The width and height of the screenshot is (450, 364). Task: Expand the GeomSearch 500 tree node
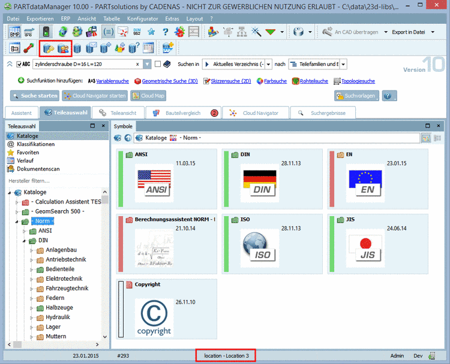tap(17, 212)
